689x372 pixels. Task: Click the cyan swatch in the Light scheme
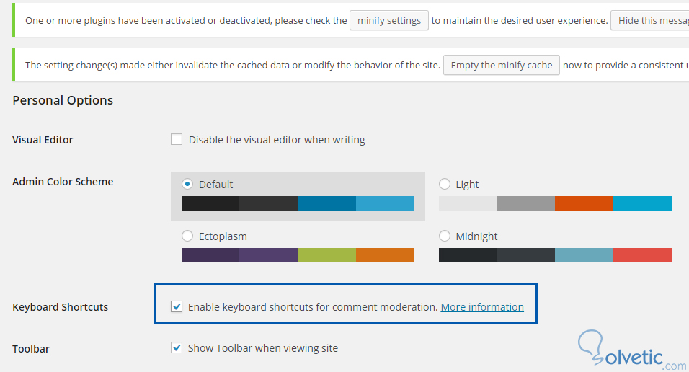pos(642,203)
